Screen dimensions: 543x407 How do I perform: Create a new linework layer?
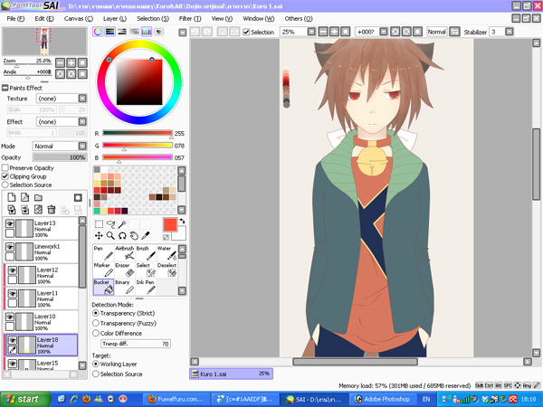tap(25, 197)
